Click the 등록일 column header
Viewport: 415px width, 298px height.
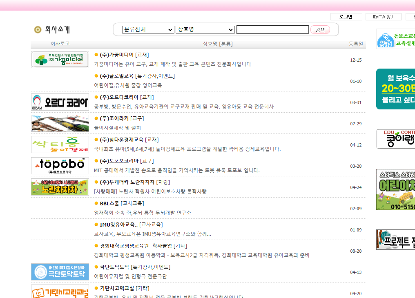point(356,44)
